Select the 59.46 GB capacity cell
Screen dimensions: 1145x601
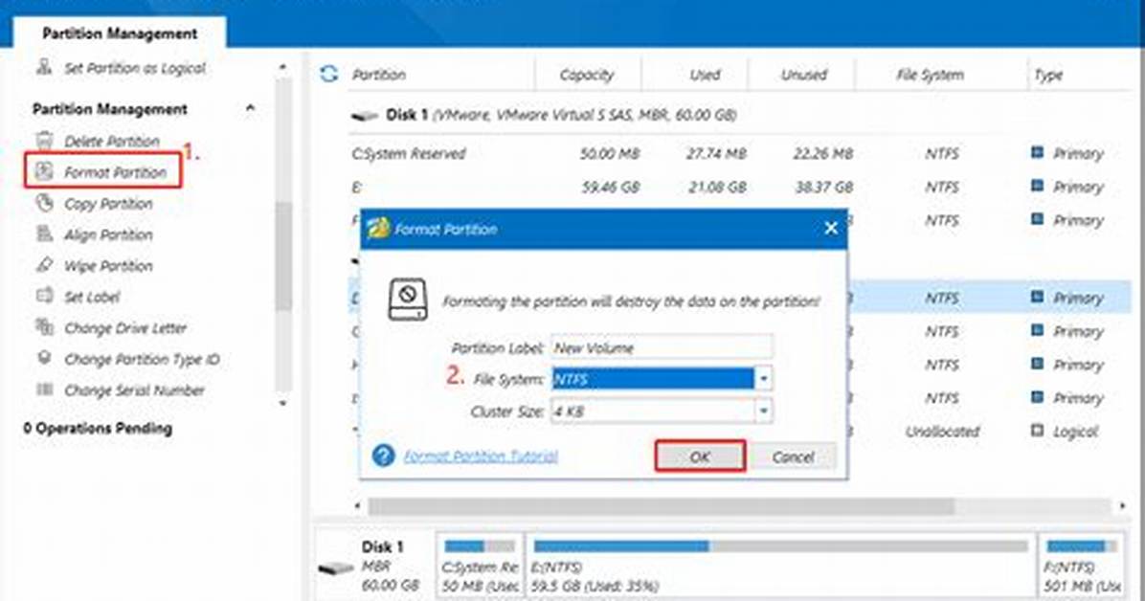[x=611, y=187]
